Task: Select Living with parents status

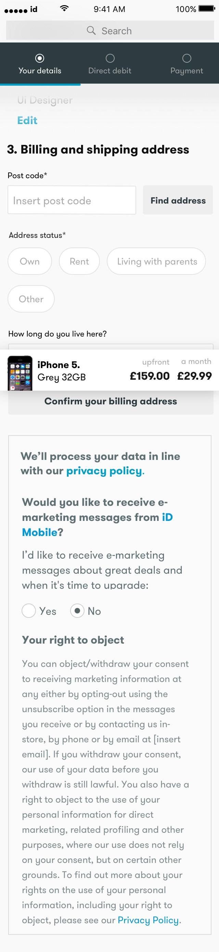Action: click(x=156, y=261)
